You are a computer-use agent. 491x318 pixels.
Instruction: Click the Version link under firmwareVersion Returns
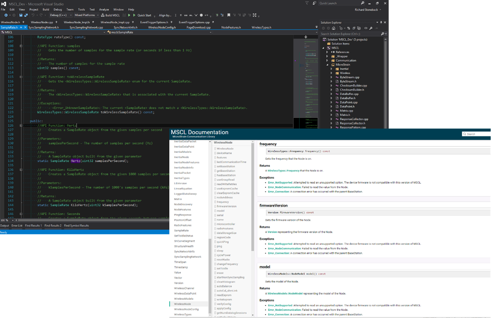[x=272, y=232]
